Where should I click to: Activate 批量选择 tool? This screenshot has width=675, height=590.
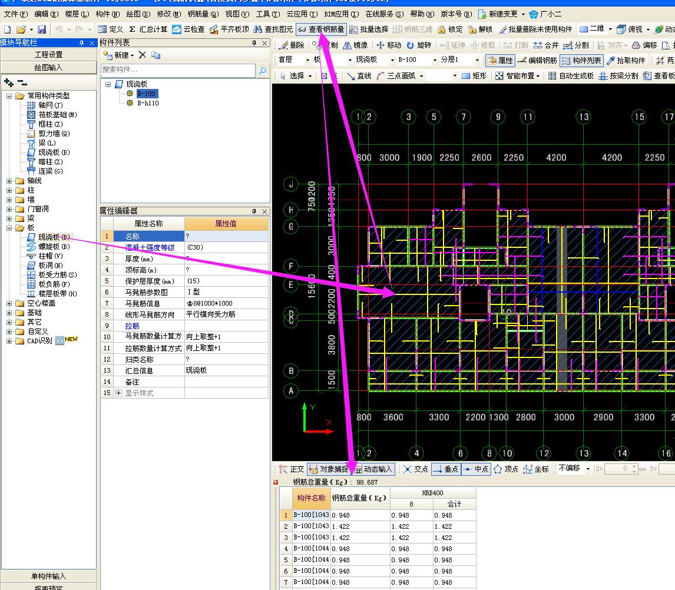(x=369, y=29)
